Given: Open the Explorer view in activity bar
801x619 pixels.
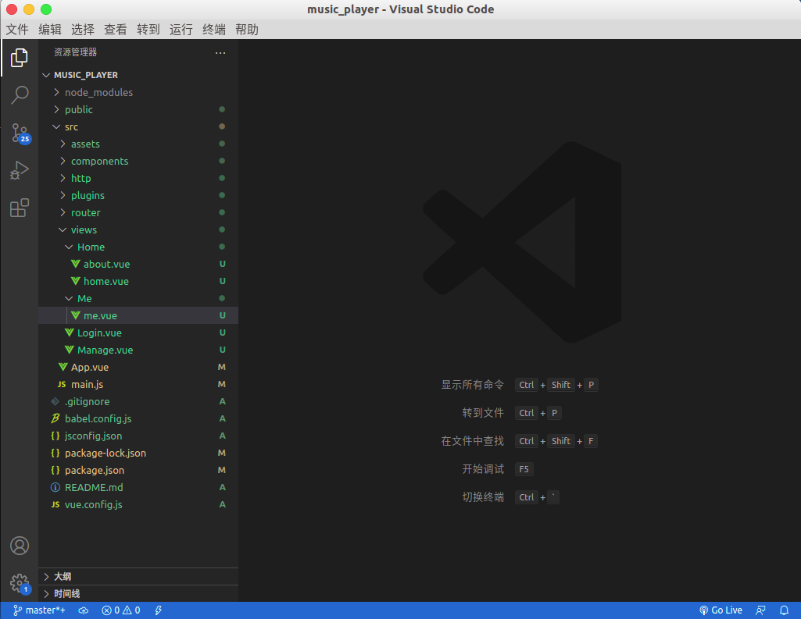Looking at the screenshot, I should pos(20,58).
